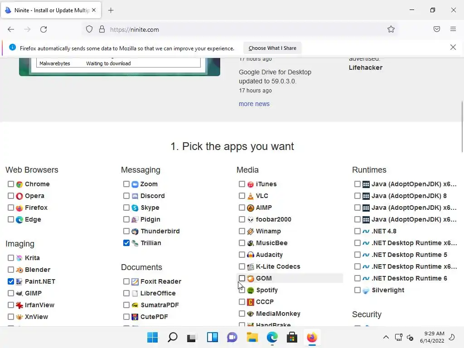Check the Krita checkbox
Screen dimensions: 464x348
11,258
